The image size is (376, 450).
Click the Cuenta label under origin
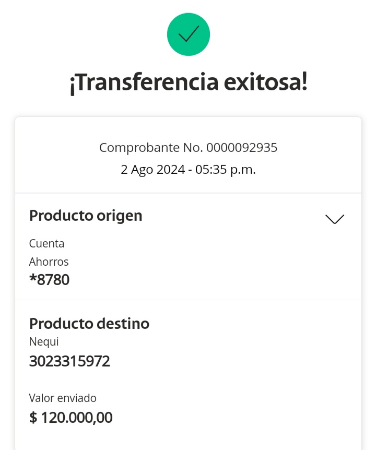(x=46, y=243)
